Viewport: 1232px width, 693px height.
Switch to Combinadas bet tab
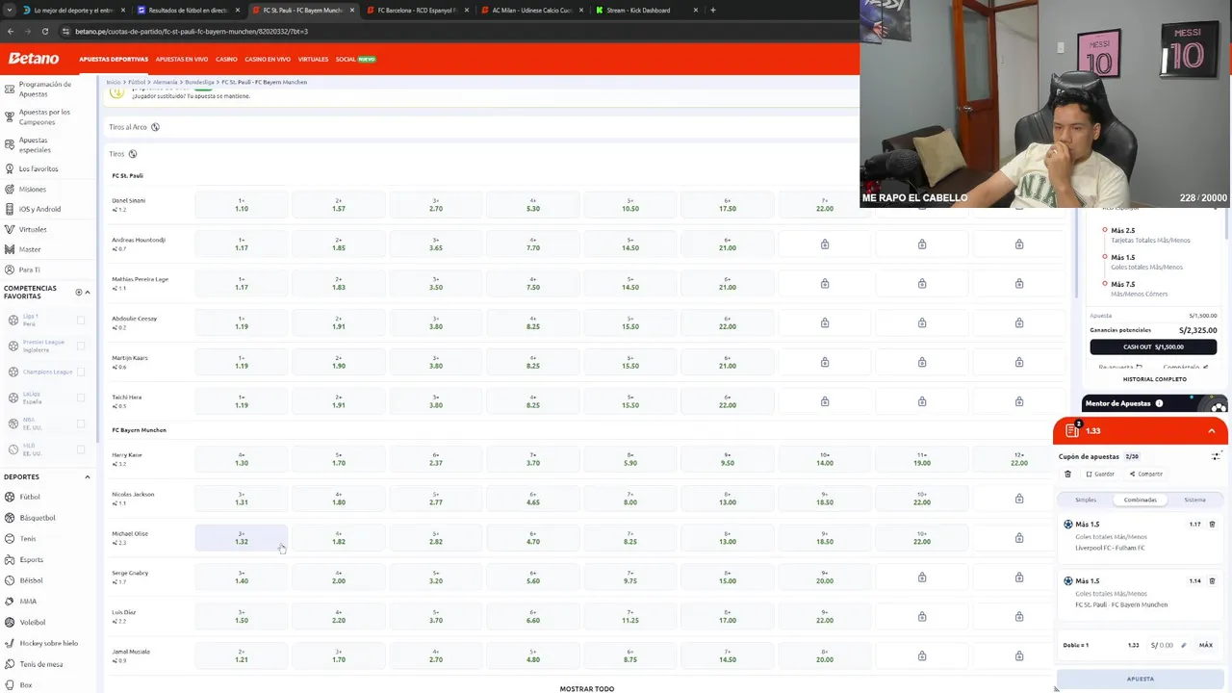(1141, 500)
